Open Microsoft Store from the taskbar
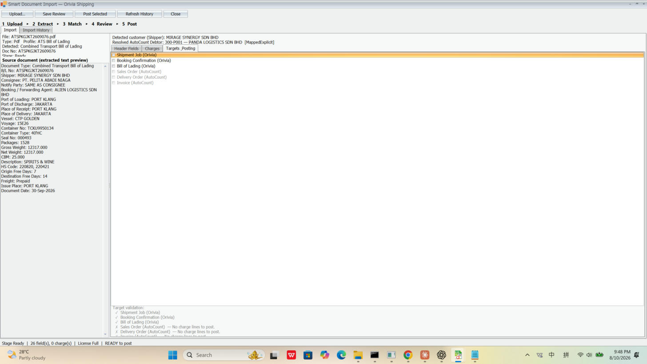647x364 pixels. (x=308, y=355)
